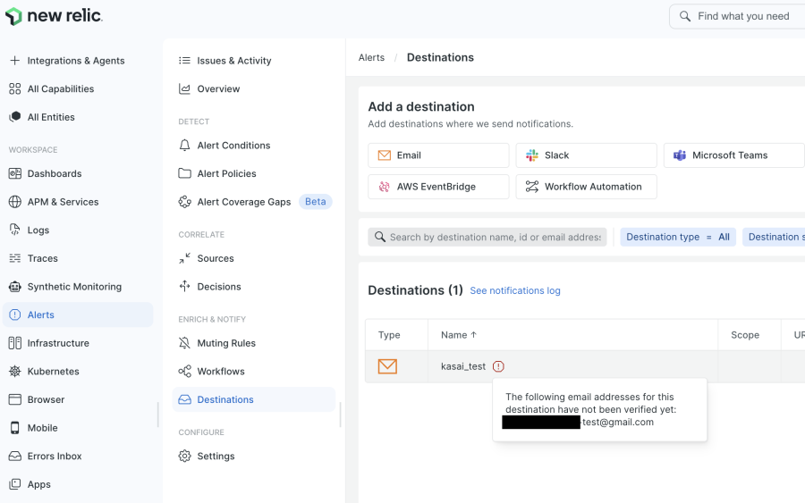Screen dimensions: 805x503
Task: Click the Beta badge
Action: 315,202
